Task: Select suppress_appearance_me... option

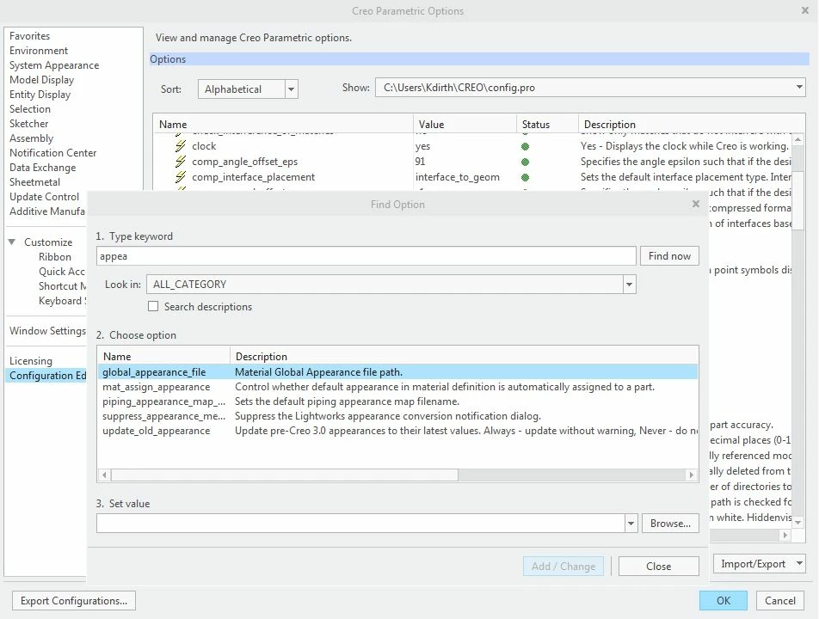Action: [397, 416]
